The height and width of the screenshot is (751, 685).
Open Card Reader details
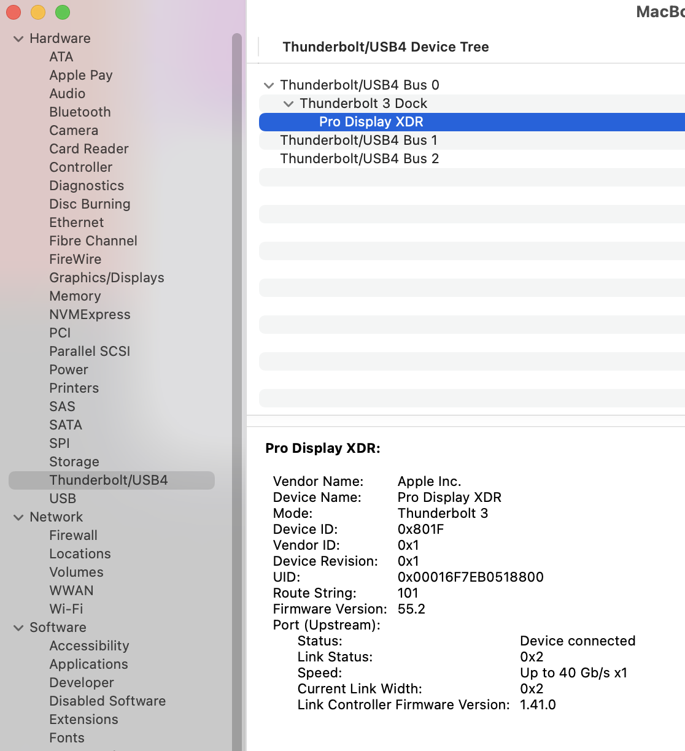coord(89,149)
